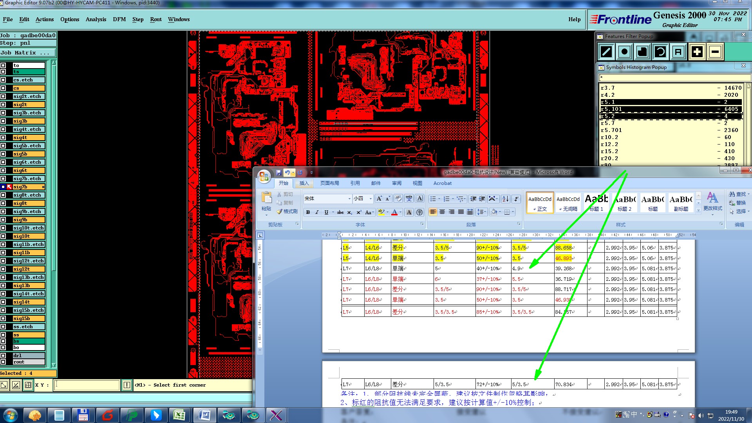
Task: Select the arc feature filter icon
Action: tap(660, 52)
